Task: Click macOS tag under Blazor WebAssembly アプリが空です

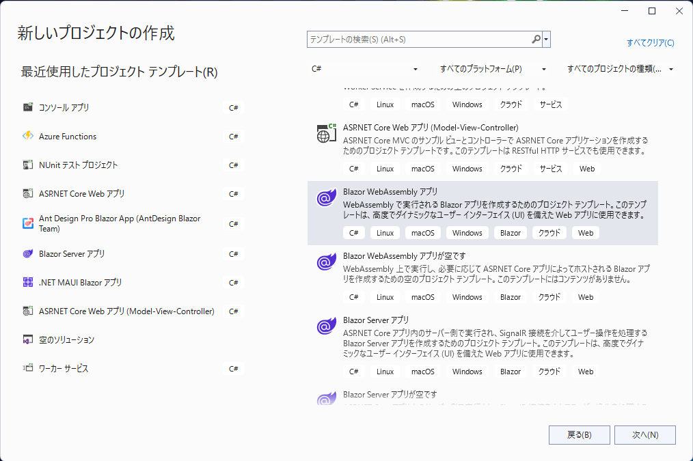Action: click(x=423, y=297)
